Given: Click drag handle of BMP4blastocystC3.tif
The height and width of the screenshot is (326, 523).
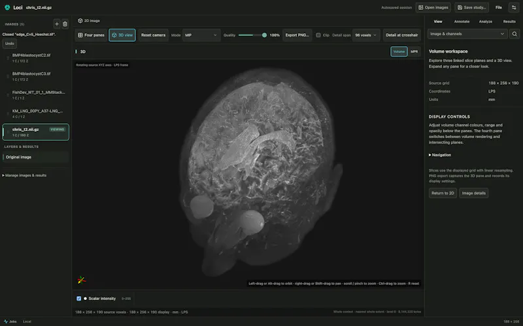Looking at the screenshot, I should [x=8, y=76].
